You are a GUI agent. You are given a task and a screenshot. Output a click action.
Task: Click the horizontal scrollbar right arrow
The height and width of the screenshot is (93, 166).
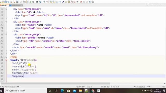[x=164, y=83]
